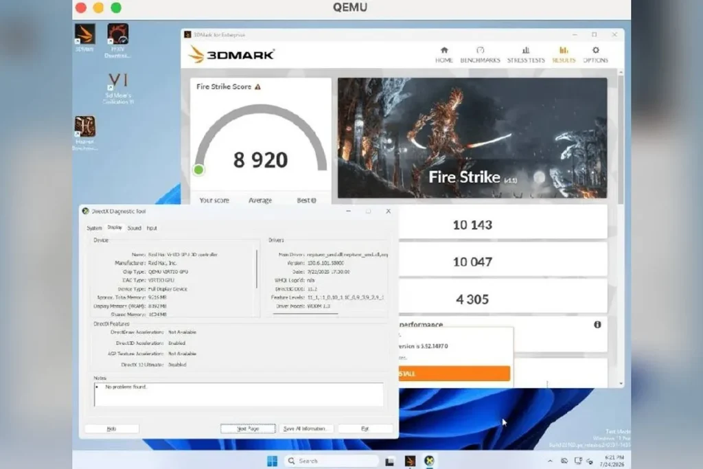The height and width of the screenshot is (469, 703).
Task: Go to Home in 3DMark navigation
Action: tap(444, 55)
